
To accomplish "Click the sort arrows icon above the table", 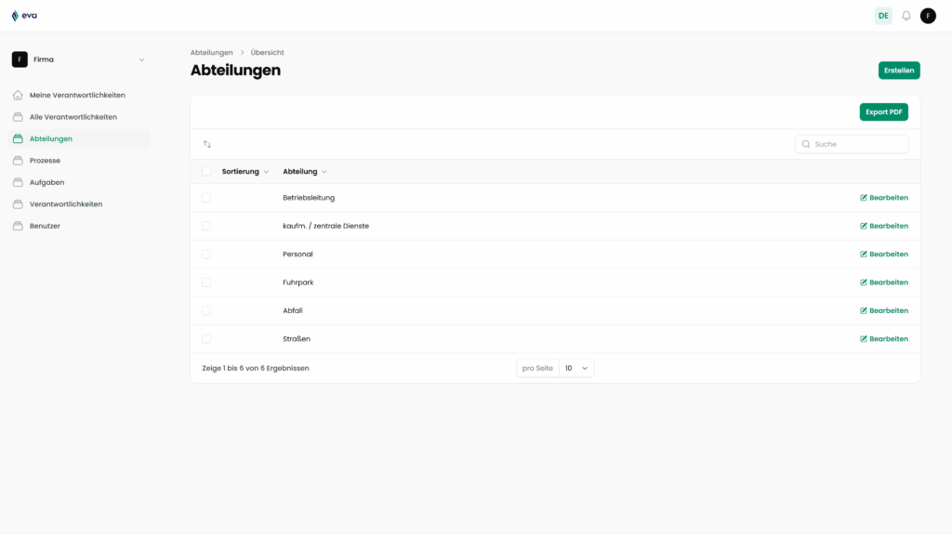I will (x=207, y=144).
